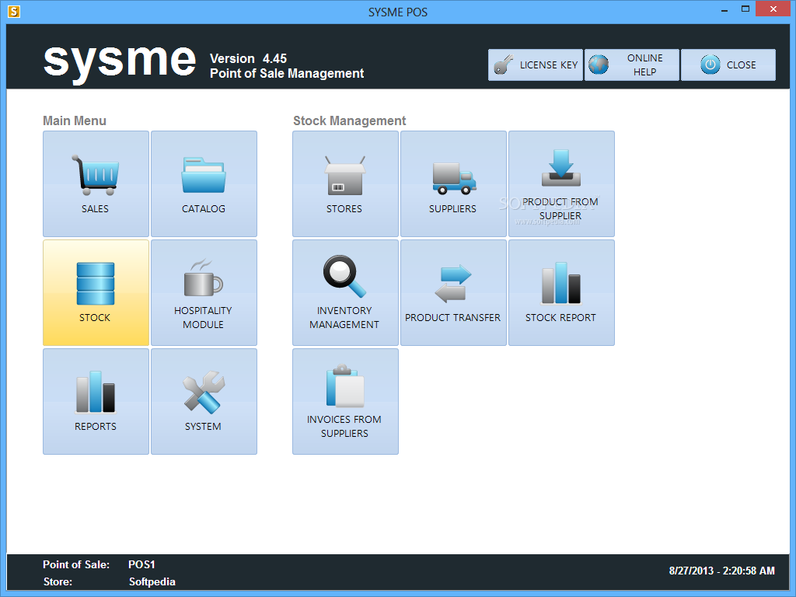This screenshot has height=597, width=796.
Task: Click the Softpedia store name
Action: pos(152,581)
